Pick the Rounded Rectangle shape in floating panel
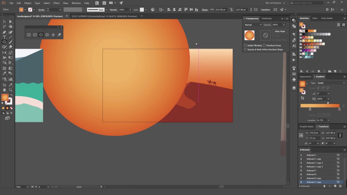Image resolution: width=347 pixels, height=195 pixels. (35, 35)
